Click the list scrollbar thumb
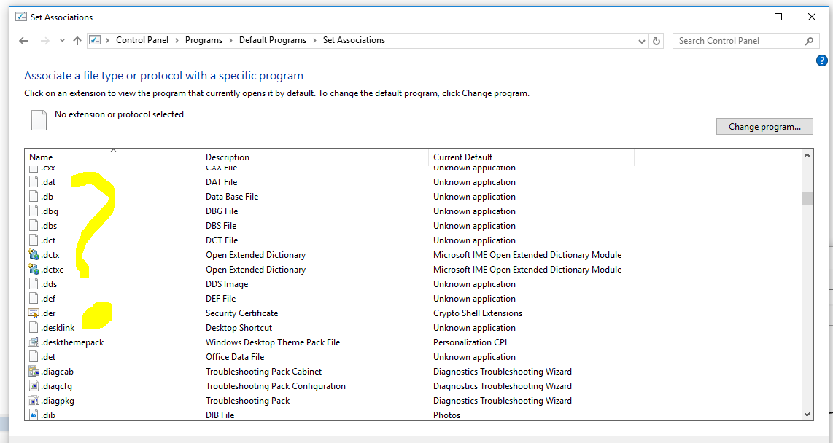Viewport: 833px width, 443px height. [x=807, y=198]
